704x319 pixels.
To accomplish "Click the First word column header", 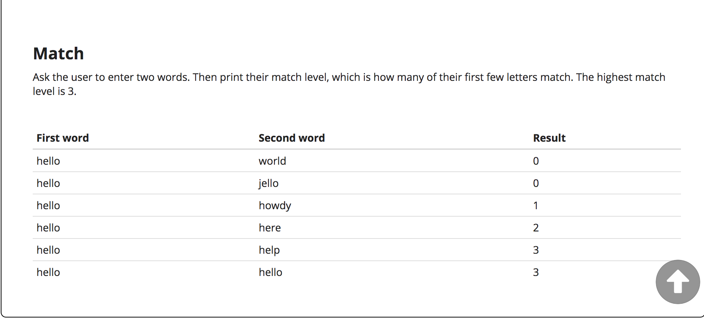I will (62, 138).
